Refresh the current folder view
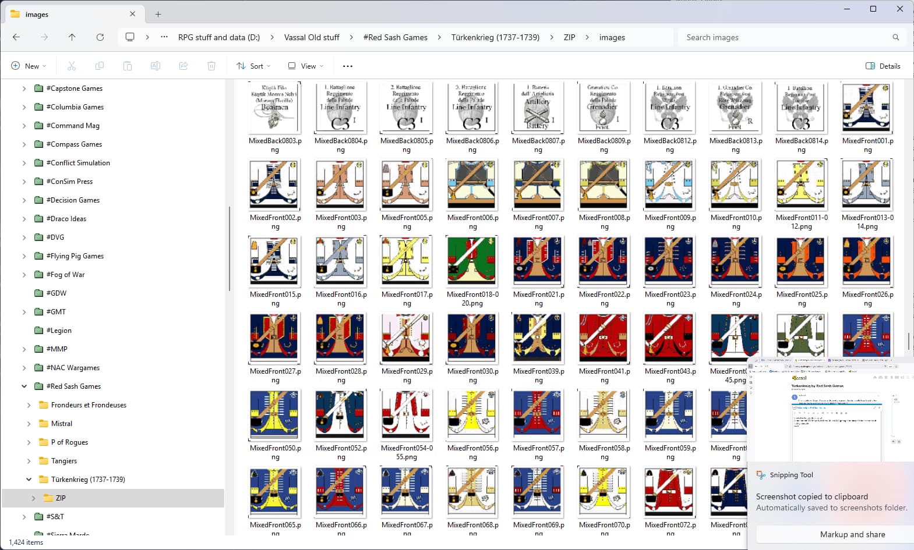Viewport: 914px width, 550px height. click(100, 37)
